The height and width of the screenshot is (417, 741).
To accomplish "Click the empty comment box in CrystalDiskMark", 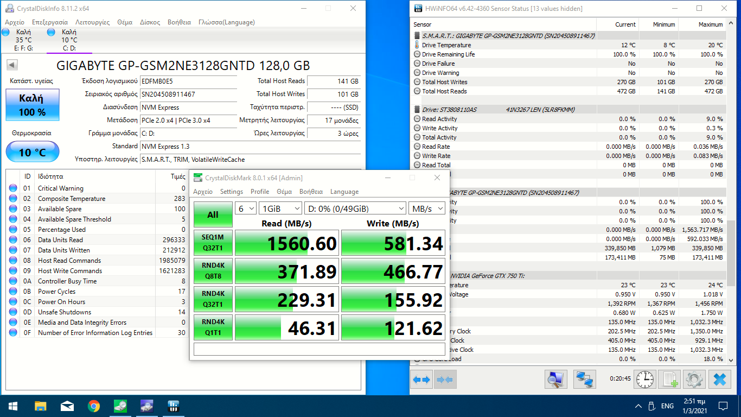I will [x=320, y=349].
